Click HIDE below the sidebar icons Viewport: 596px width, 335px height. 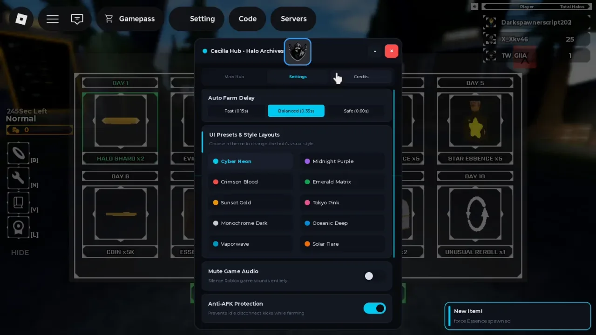coord(20,253)
